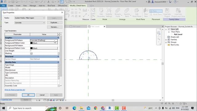
Task: Open Communication Center binoculars icon
Action: click(x=149, y=2)
